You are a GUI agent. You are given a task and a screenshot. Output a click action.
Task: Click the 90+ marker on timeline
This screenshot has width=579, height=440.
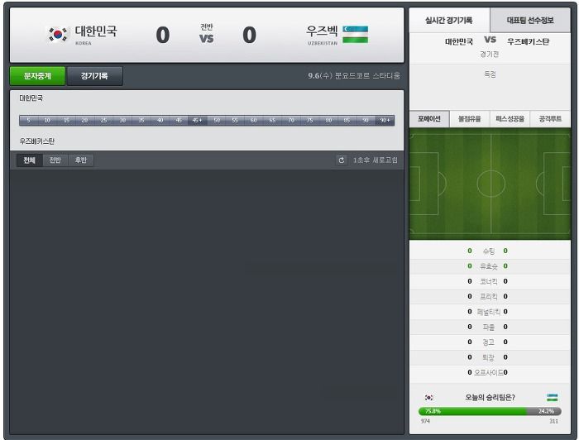click(385, 120)
